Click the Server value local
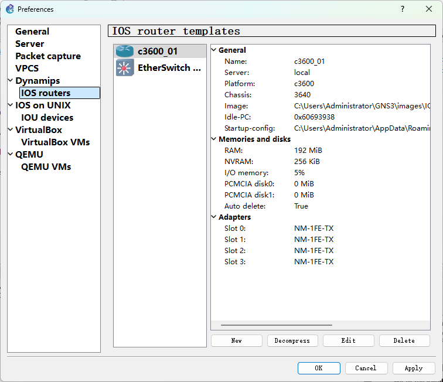This screenshot has width=443, height=382. (302, 72)
